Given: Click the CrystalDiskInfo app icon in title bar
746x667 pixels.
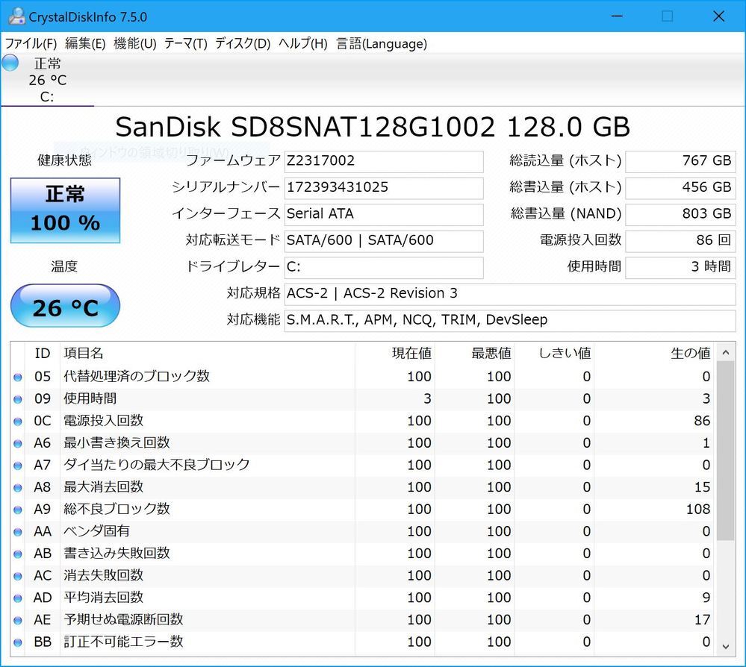Looking at the screenshot, I should (16, 16).
